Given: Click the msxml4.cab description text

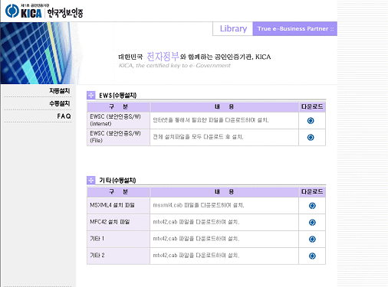Looking at the screenshot, I should 199,205.
